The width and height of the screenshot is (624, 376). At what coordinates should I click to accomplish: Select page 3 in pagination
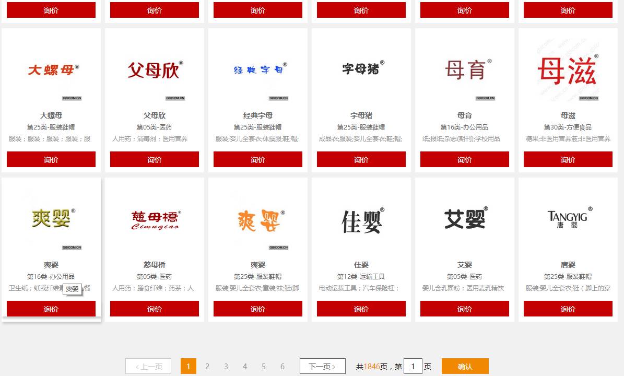(226, 366)
